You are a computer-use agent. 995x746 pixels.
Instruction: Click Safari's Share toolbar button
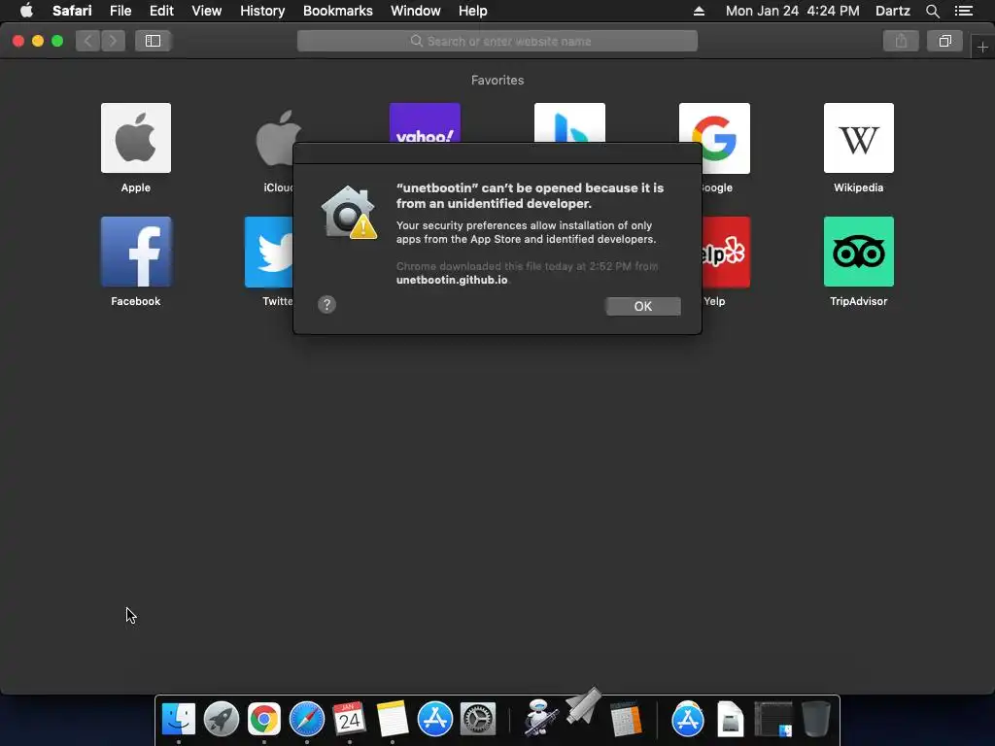tap(901, 41)
